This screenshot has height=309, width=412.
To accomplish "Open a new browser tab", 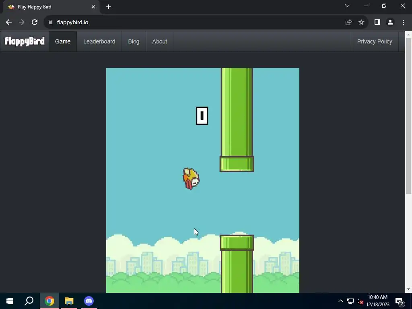I will pos(109,7).
